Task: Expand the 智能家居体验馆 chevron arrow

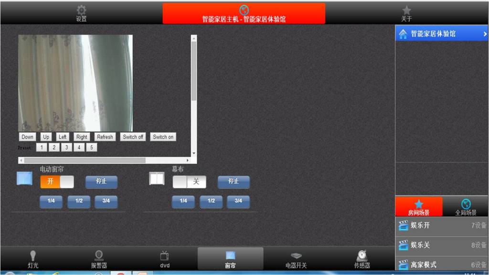Action: click(x=485, y=34)
